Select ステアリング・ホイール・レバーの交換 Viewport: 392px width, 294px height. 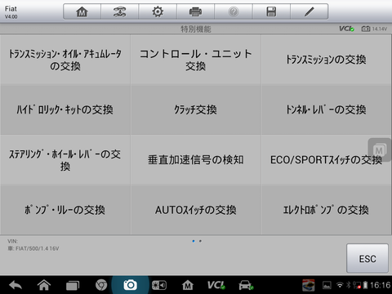coord(65,160)
